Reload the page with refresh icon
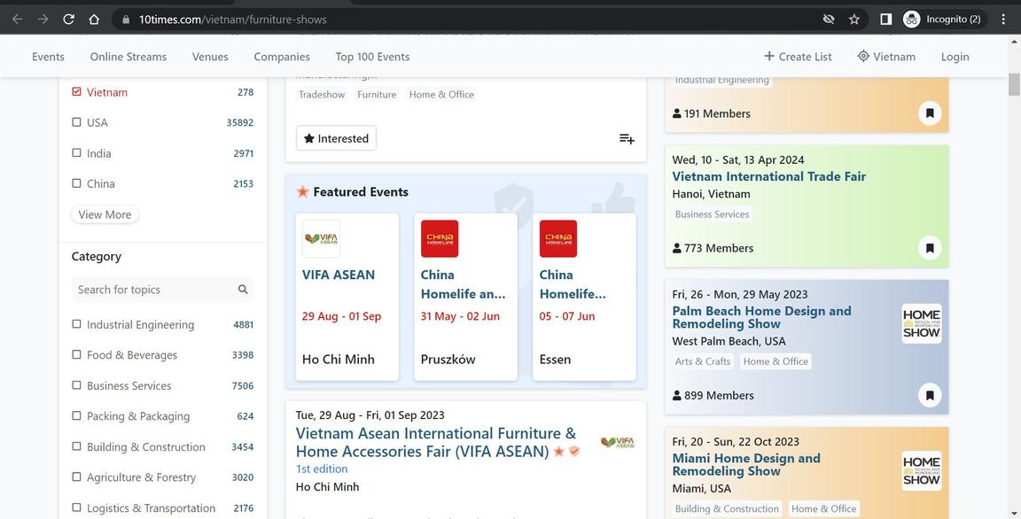 click(68, 19)
